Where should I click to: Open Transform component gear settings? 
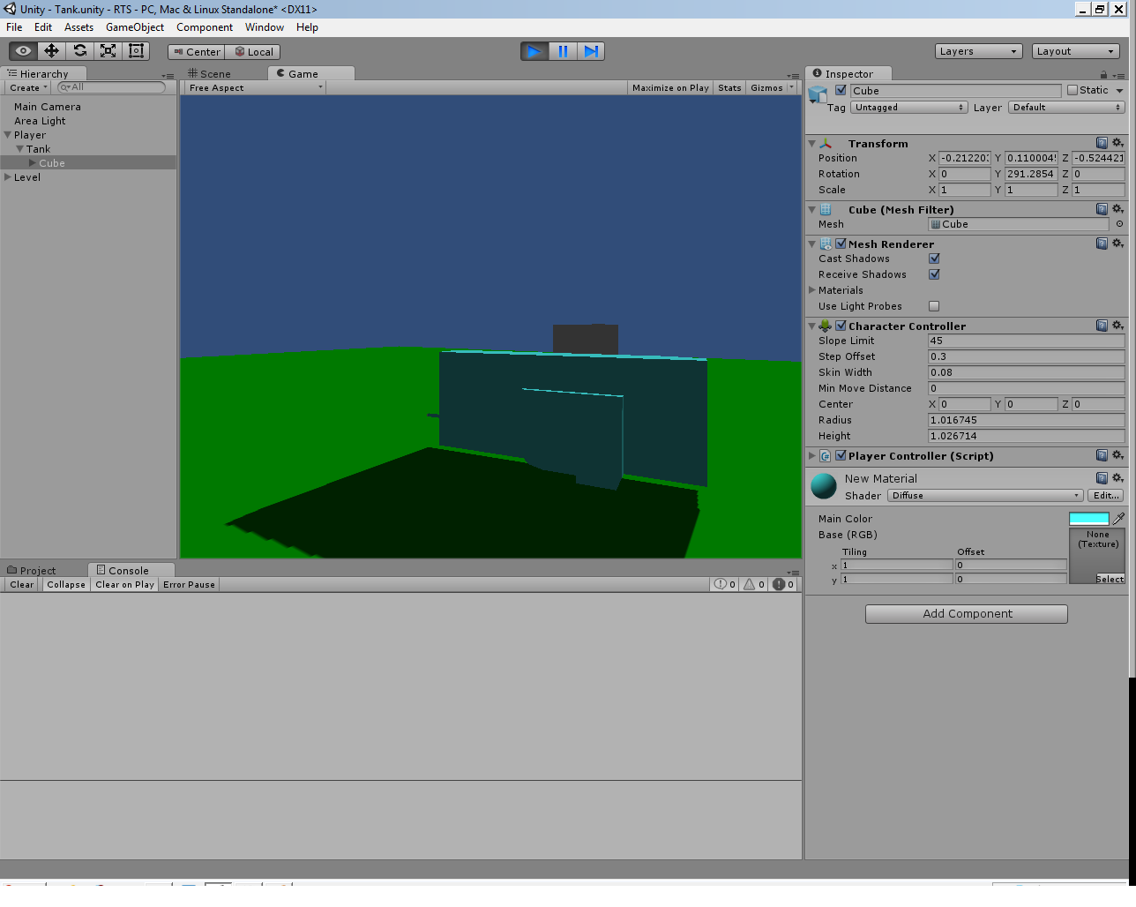click(1117, 143)
